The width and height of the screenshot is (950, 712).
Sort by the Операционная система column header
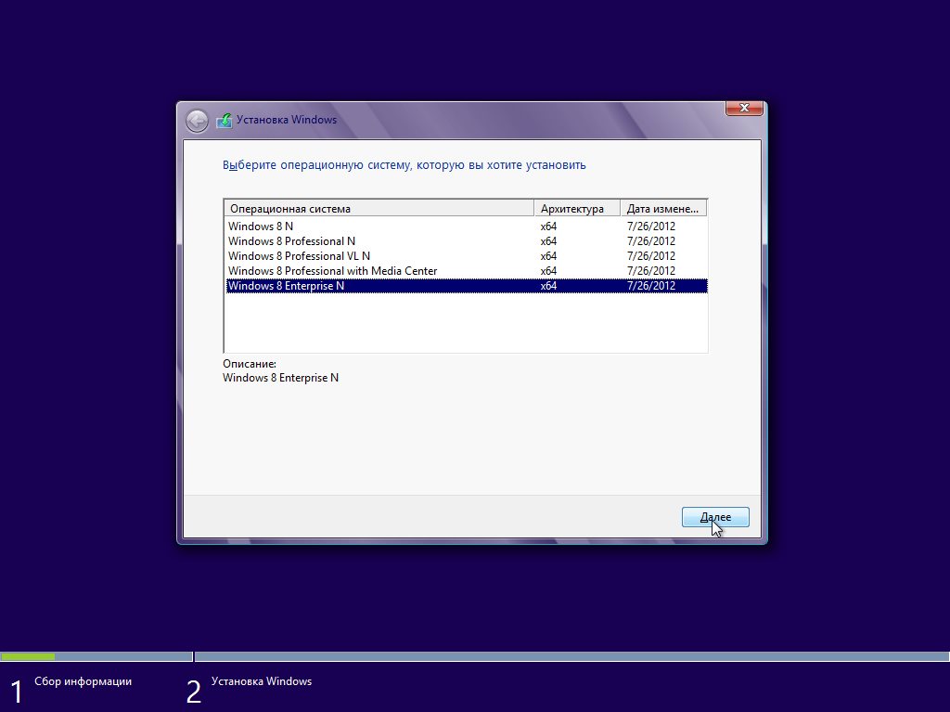pos(379,209)
